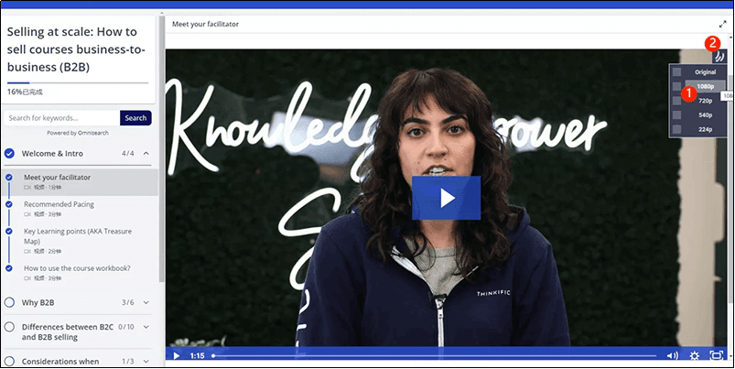The image size is (735, 369).
Task: Enter fullscreen using the player fullscreen icon
Action: (x=717, y=355)
